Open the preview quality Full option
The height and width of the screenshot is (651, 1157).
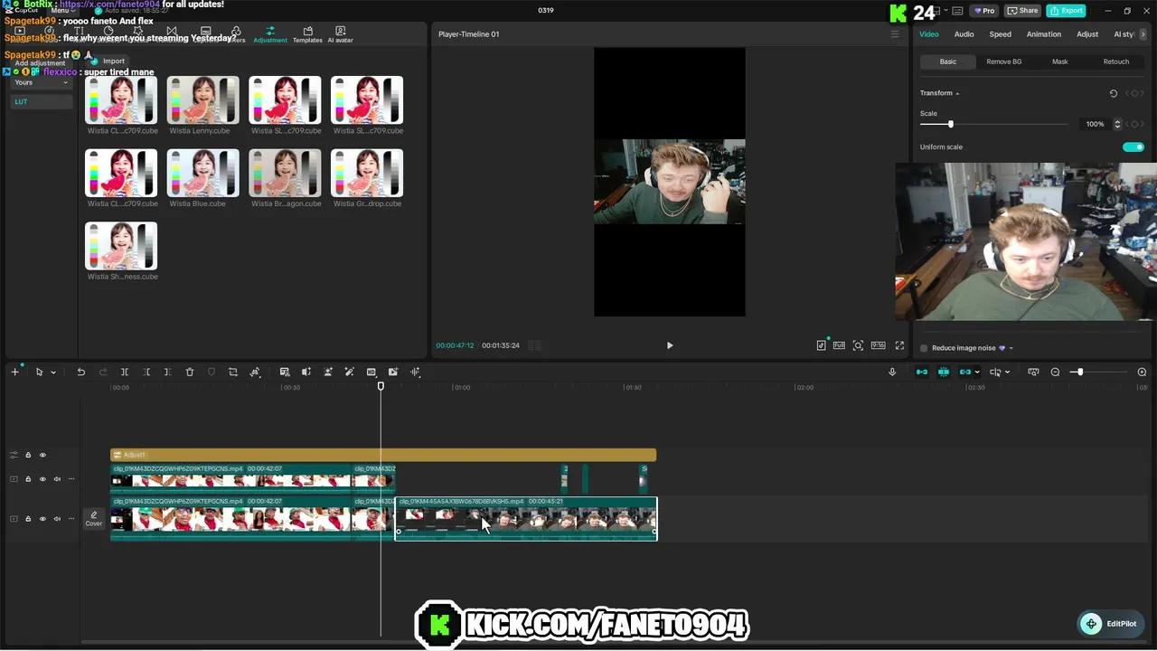[839, 345]
